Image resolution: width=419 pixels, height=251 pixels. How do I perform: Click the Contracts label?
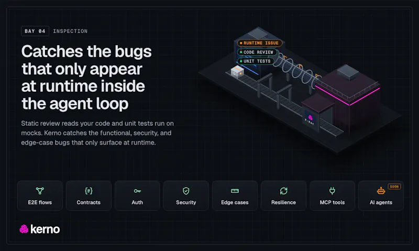point(89,203)
